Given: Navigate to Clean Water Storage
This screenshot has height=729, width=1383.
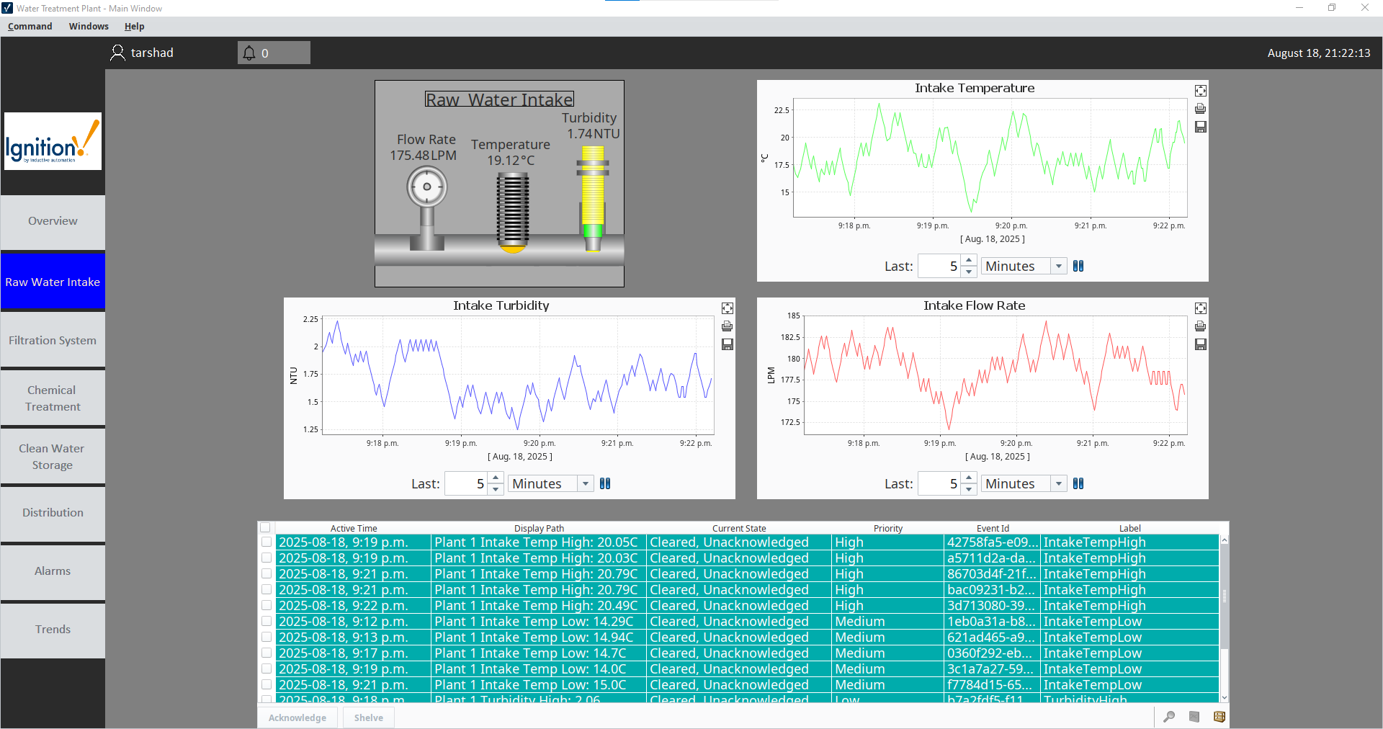Looking at the screenshot, I should click(x=53, y=457).
